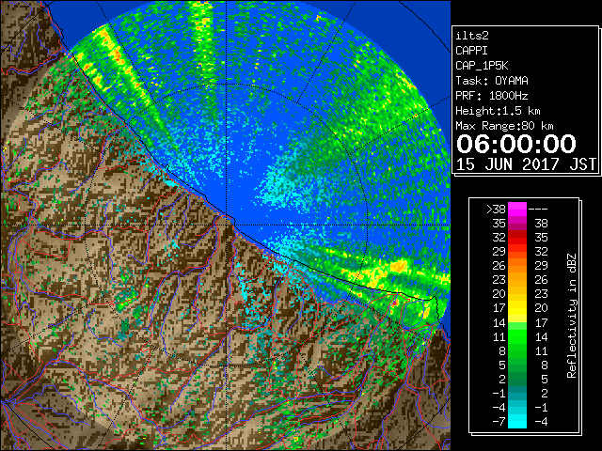Click the 'Max Range:80 km' line
602x451 pixels.
pyautogui.click(x=504, y=126)
